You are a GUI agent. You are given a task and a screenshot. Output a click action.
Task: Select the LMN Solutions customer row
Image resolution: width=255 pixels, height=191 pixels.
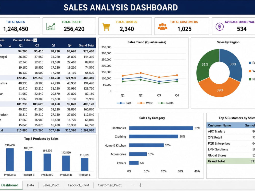[x=231, y=149]
